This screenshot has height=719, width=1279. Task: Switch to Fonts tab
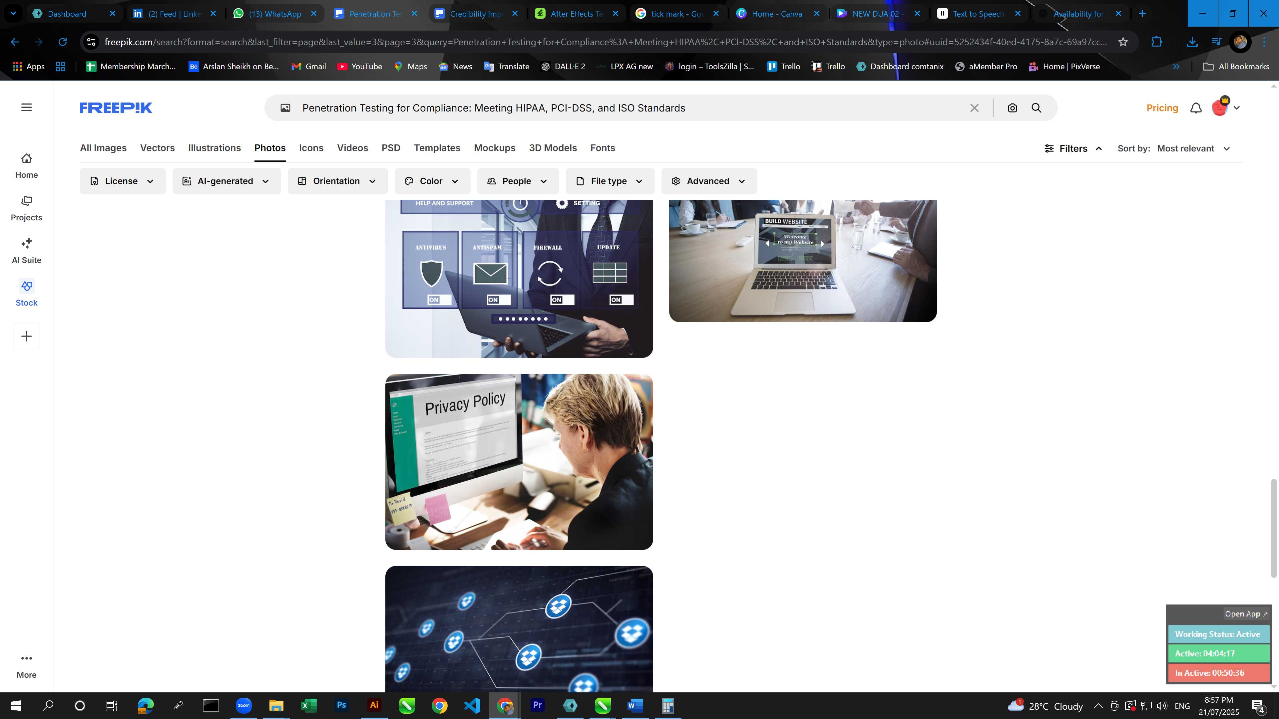pos(603,148)
